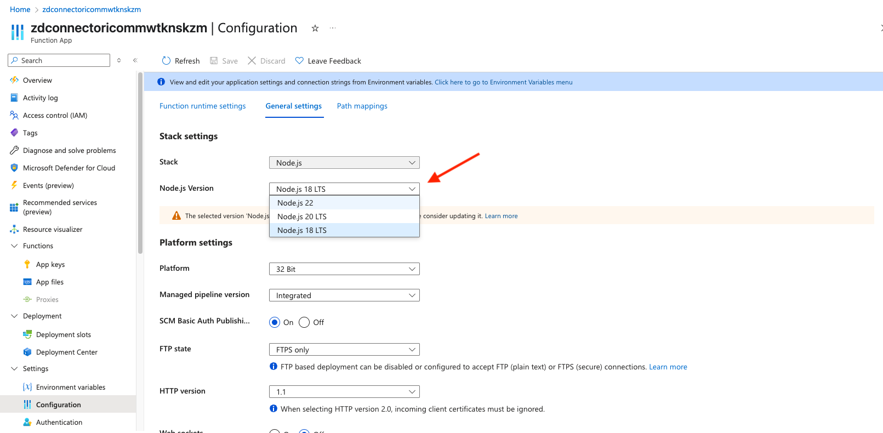
Task: Open Proxies in the sidebar
Action: [x=47, y=299]
